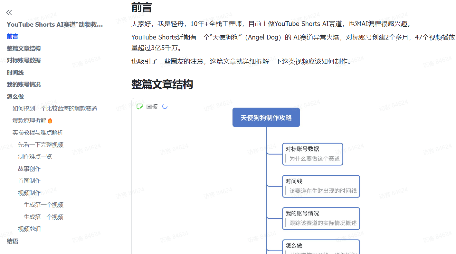Click note text 该赛道在生财出现的时间线
The height and width of the screenshot is (254, 456).
[x=323, y=191]
